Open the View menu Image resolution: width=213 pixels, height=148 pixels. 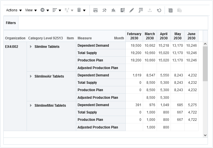coord(31,10)
